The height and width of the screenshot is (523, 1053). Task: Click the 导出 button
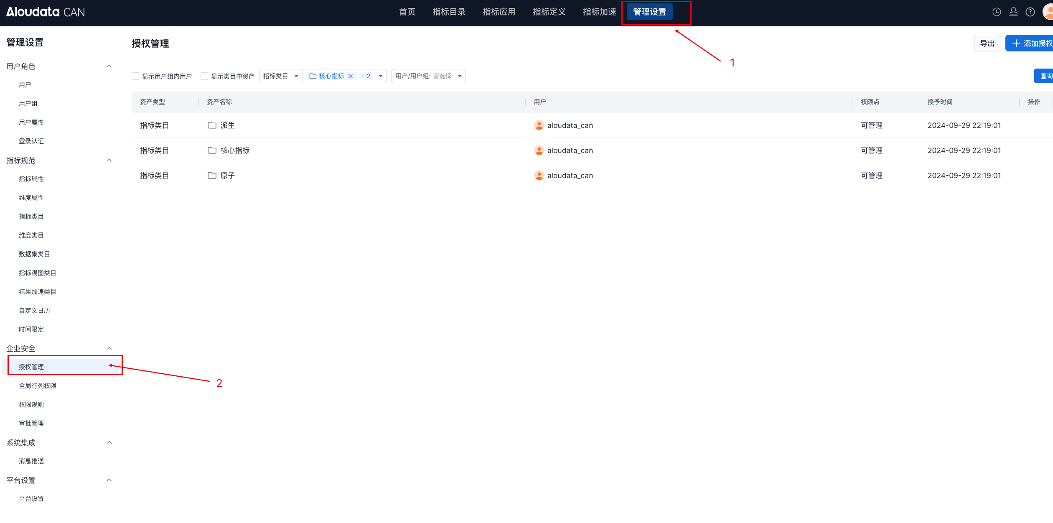click(x=987, y=43)
